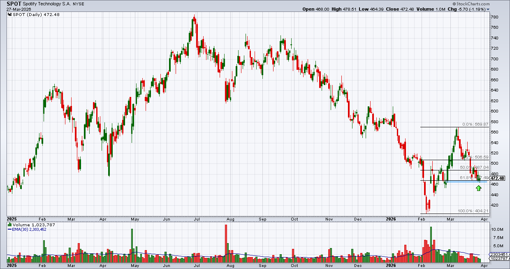
Task: Click the Open 468.00 value
Action: click(x=316, y=9)
